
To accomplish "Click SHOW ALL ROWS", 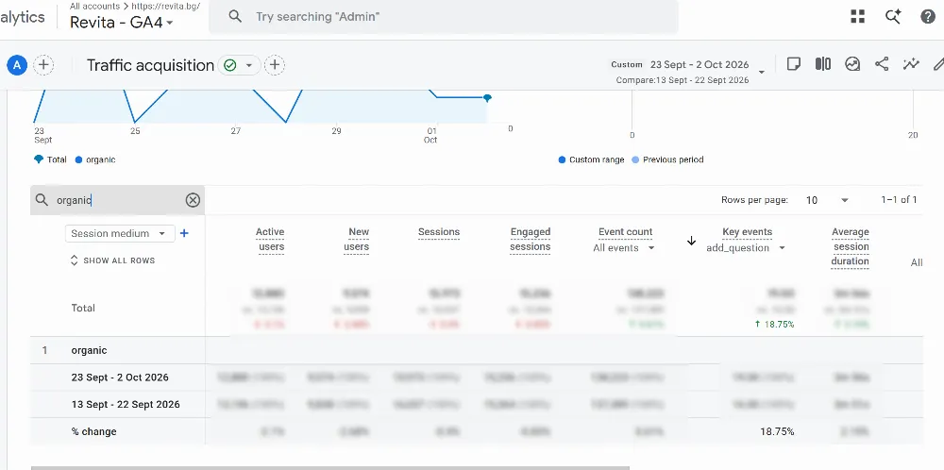I will click(x=113, y=260).
